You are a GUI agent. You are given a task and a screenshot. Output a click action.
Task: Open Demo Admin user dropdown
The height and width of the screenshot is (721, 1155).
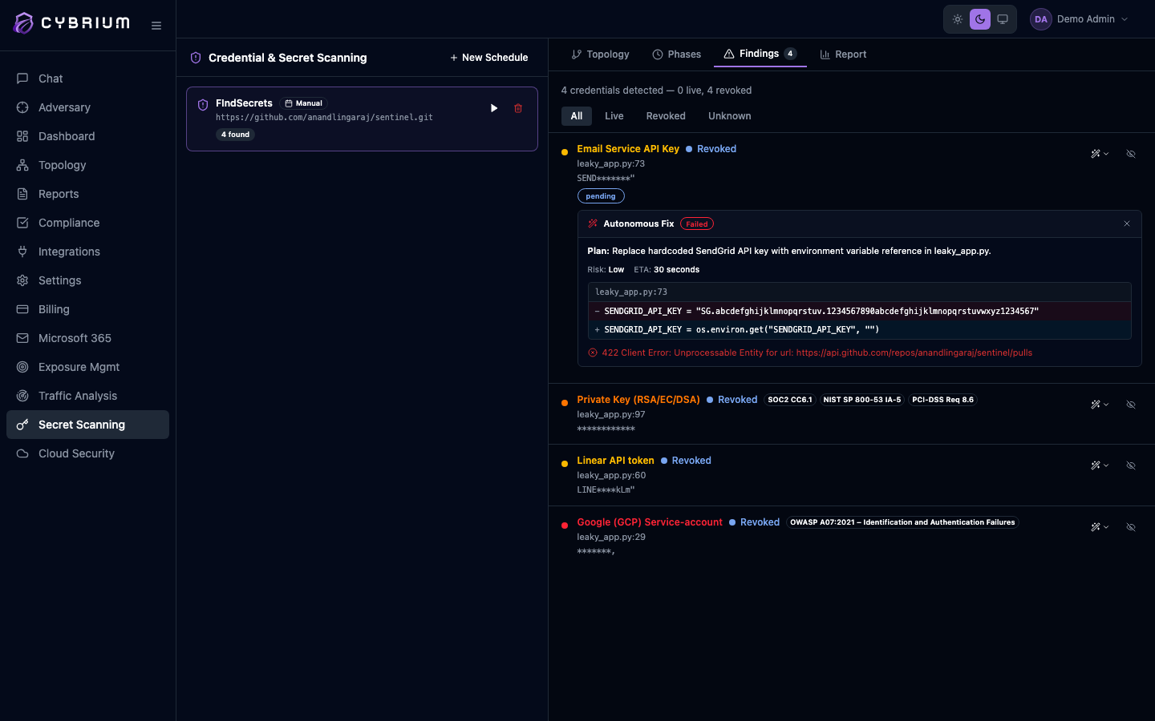pyautogui.click(x=1080, y=19)
